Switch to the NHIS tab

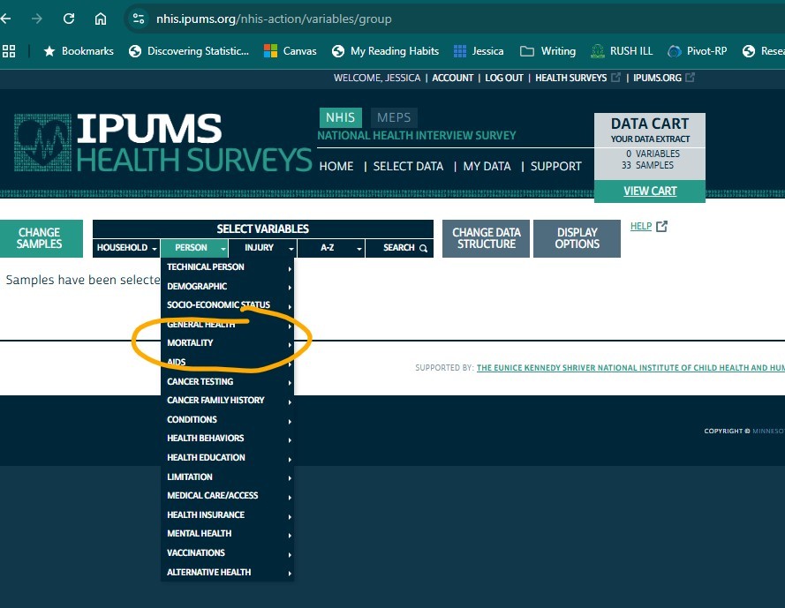point(341,117)
